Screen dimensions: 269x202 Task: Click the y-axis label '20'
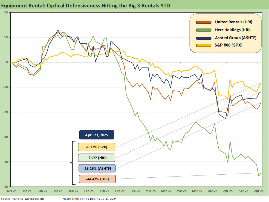(6, 13)
